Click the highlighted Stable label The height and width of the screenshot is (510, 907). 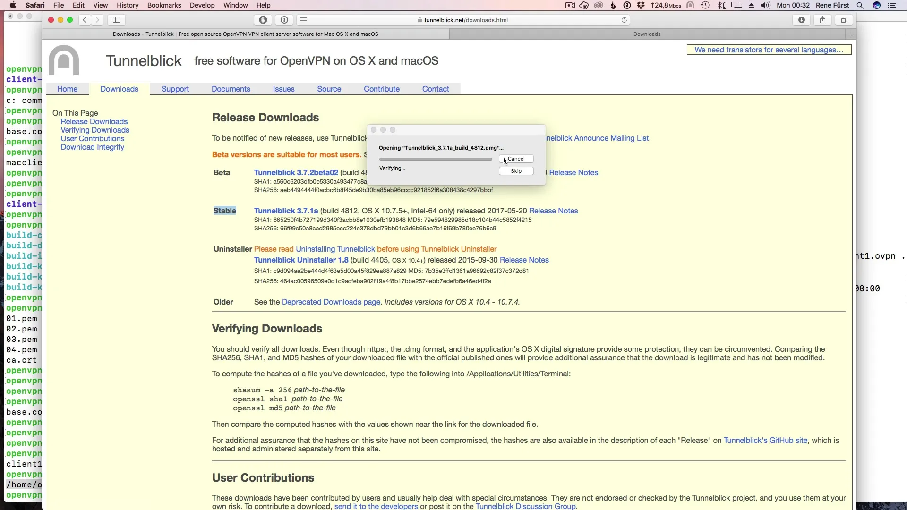(225, 211)
